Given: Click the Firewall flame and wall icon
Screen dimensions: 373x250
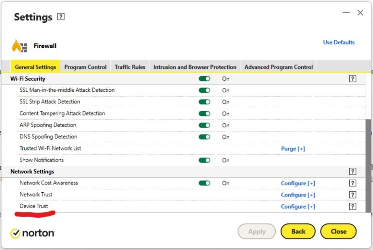Looking at the screenshot, I should (x=20, y=46).
